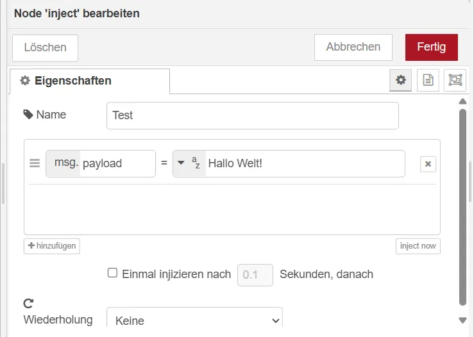
Task: Click the Abbrechen button
Action: (353, 47)
